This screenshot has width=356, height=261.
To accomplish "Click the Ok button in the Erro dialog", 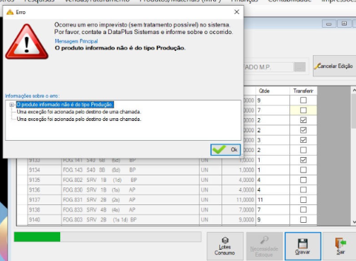I will click(x=225, y=149).
